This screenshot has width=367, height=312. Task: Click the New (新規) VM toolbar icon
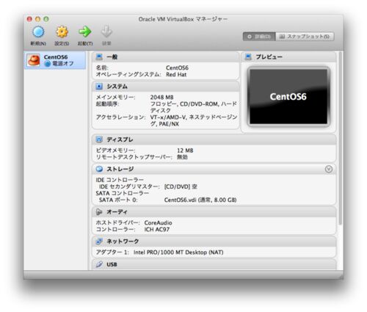pyautogui.click(x=38, y=32)
